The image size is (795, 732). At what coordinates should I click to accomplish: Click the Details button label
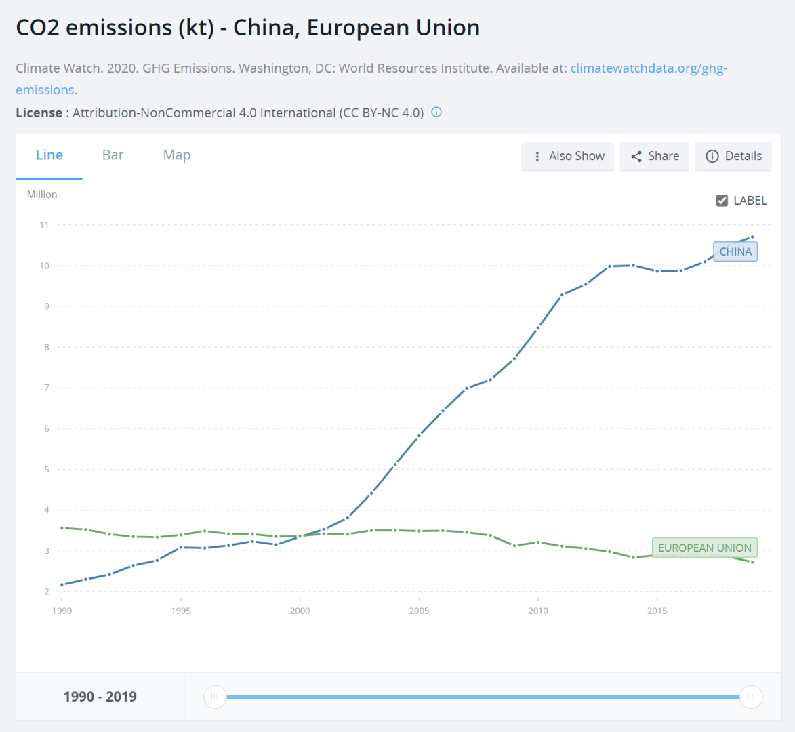pos(743,157)
